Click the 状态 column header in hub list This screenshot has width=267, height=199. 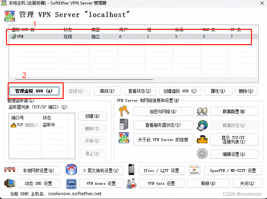coord(75,30)
